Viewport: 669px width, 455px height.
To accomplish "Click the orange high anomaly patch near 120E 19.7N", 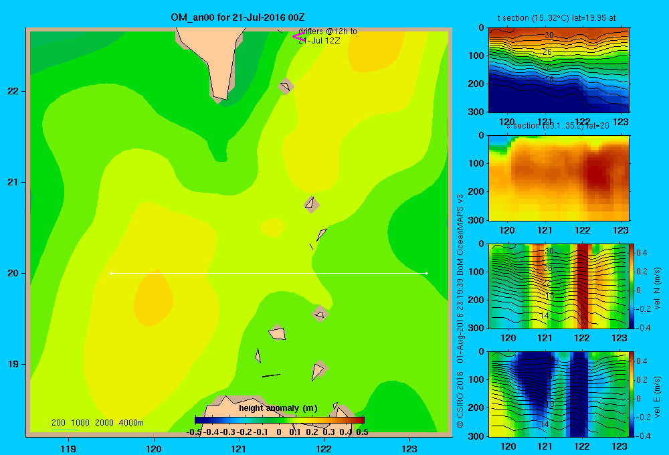I will [x=153, y=299].
